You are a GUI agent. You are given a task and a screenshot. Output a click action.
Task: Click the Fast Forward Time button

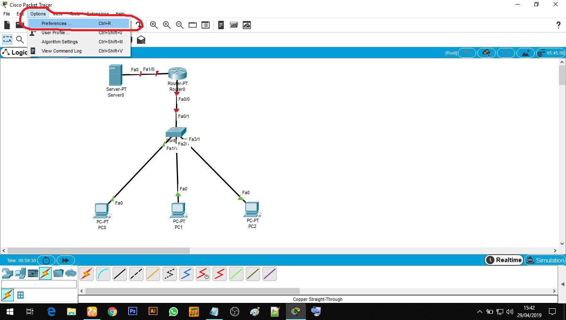(x=66, y=260)
